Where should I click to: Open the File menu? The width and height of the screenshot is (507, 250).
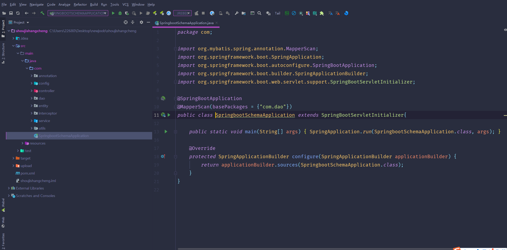[x=4, y=4]
